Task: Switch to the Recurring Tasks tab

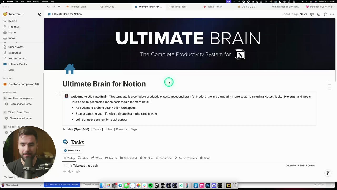Action: click(x=177, y=7)
